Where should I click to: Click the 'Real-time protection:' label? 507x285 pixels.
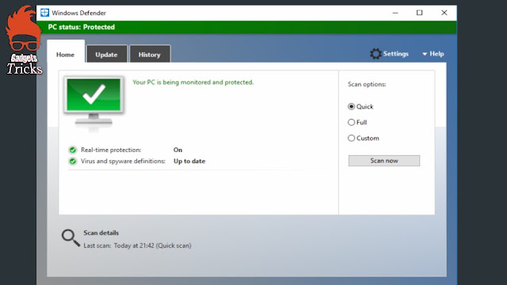(111, 150)
